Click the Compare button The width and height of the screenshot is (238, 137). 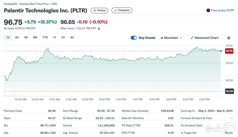pos(122,10)
